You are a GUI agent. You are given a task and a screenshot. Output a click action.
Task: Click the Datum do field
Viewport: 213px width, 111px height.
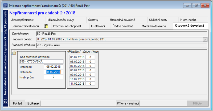point(54,72)
